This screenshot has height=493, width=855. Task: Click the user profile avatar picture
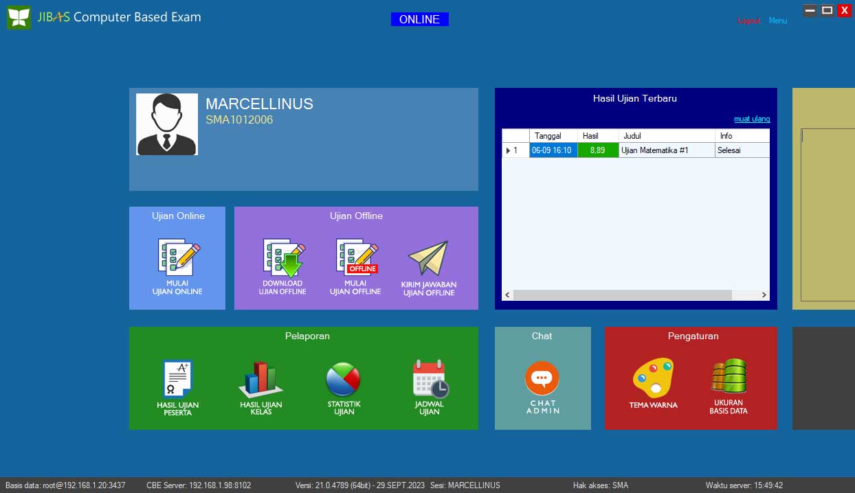point(167,124)
